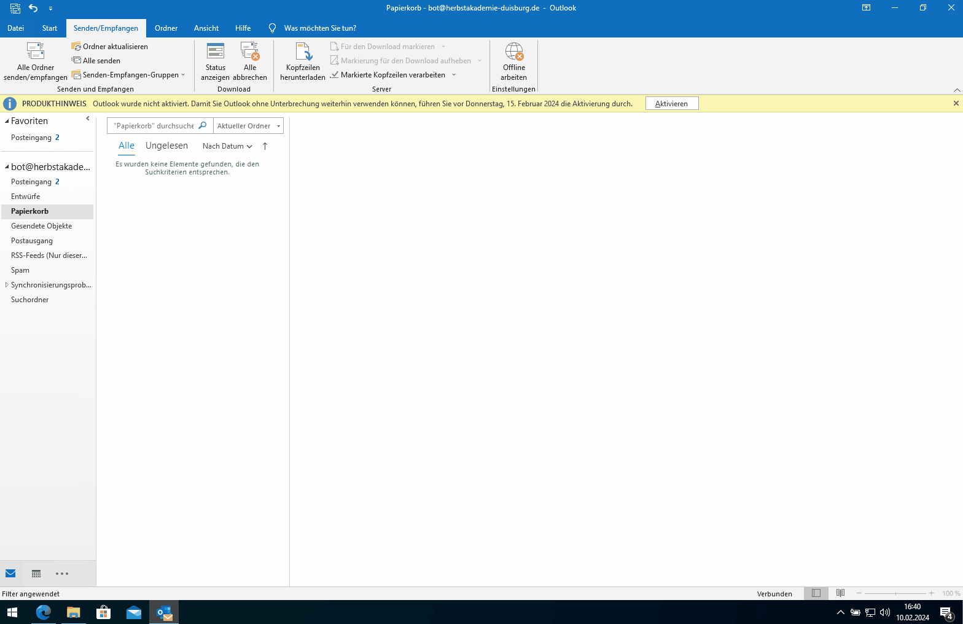963x624 pixels.
Task: Switch to the Ordner ribbon tab
Action: pos(166,28)
